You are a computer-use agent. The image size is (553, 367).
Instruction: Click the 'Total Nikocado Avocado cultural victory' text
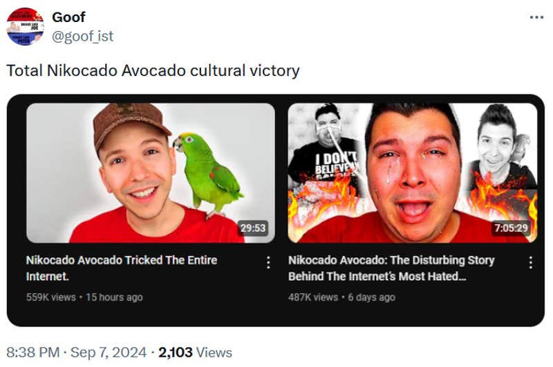point(153,70)
